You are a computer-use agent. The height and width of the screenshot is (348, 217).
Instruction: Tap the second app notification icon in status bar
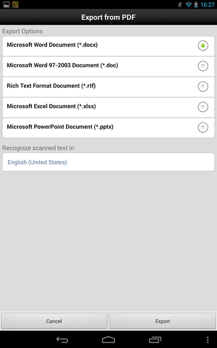pos(15,5)
